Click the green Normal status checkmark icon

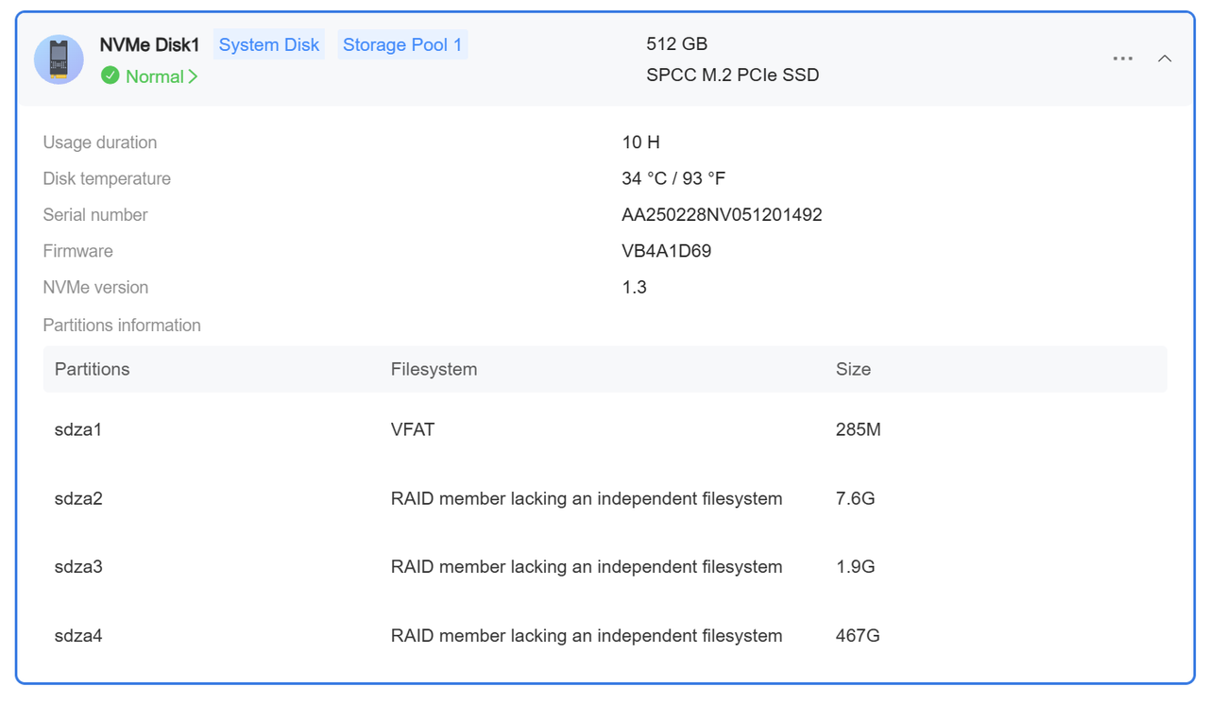pyautogui.click(x=111, y=75)
